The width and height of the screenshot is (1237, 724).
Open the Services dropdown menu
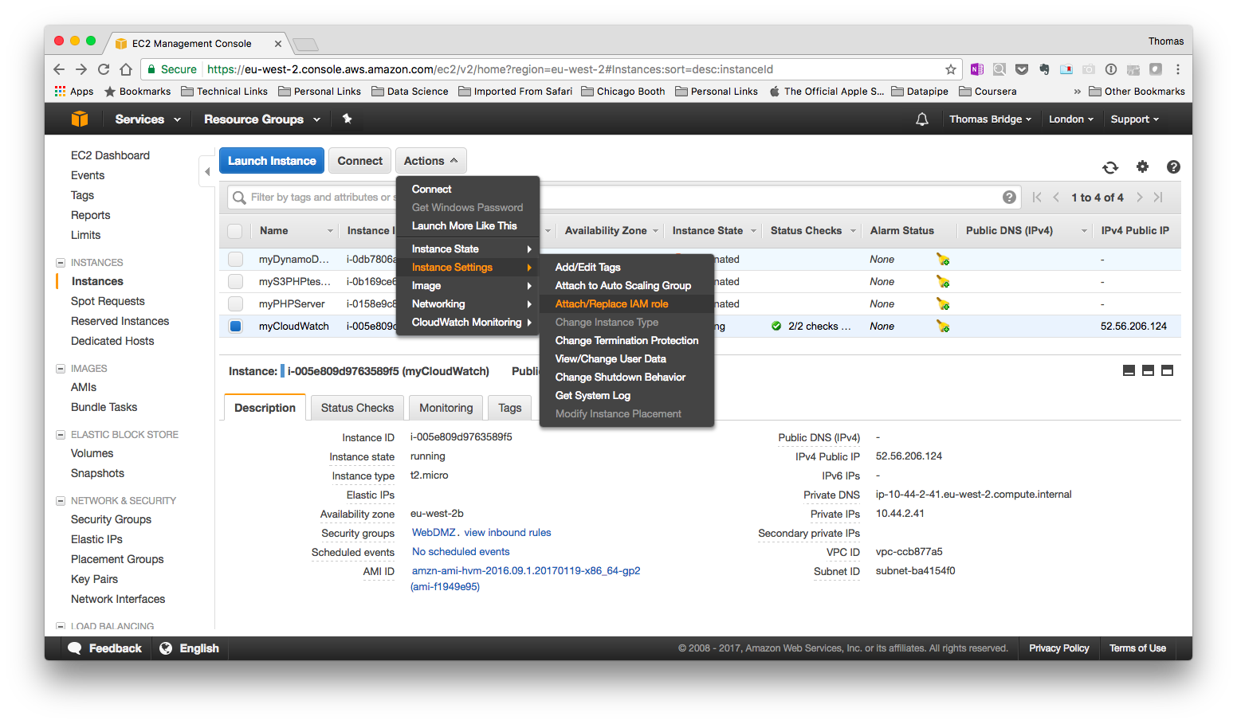147,119
